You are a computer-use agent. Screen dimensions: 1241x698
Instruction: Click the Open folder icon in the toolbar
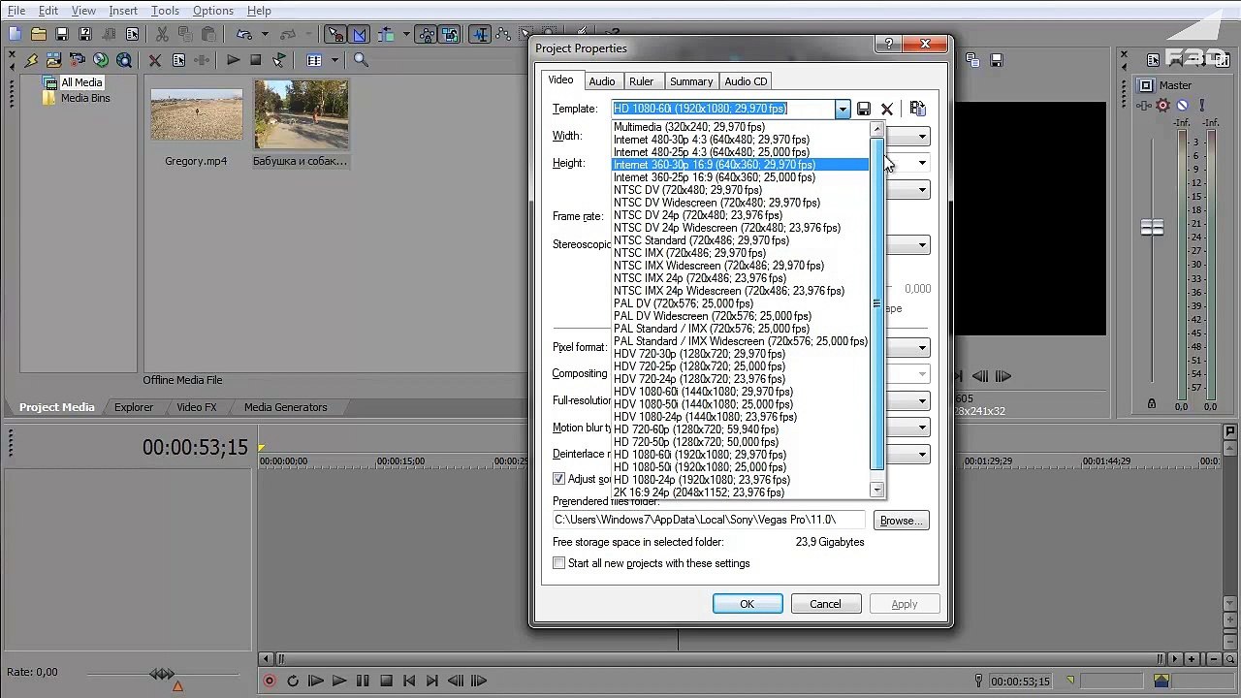(x=38, y=34)
